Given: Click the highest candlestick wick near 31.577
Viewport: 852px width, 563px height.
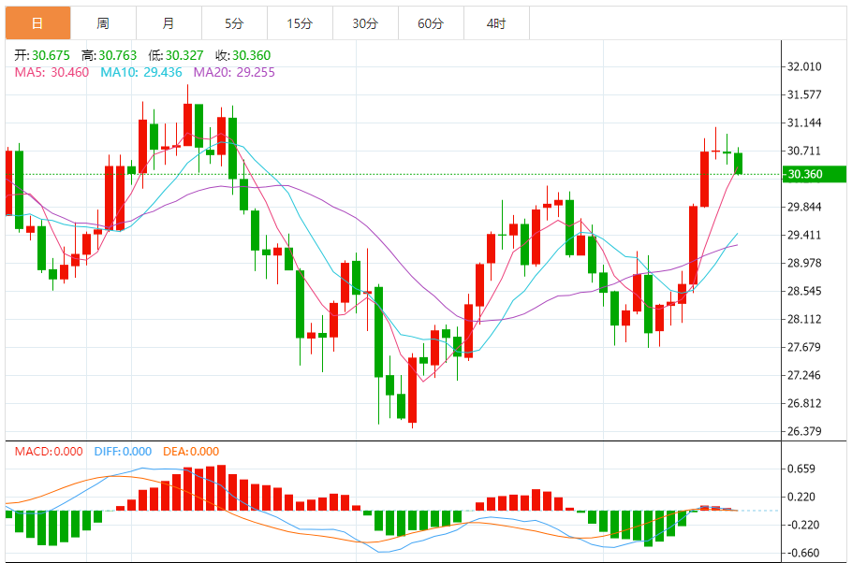Looking at the screenshot, I should pos(188,115).
